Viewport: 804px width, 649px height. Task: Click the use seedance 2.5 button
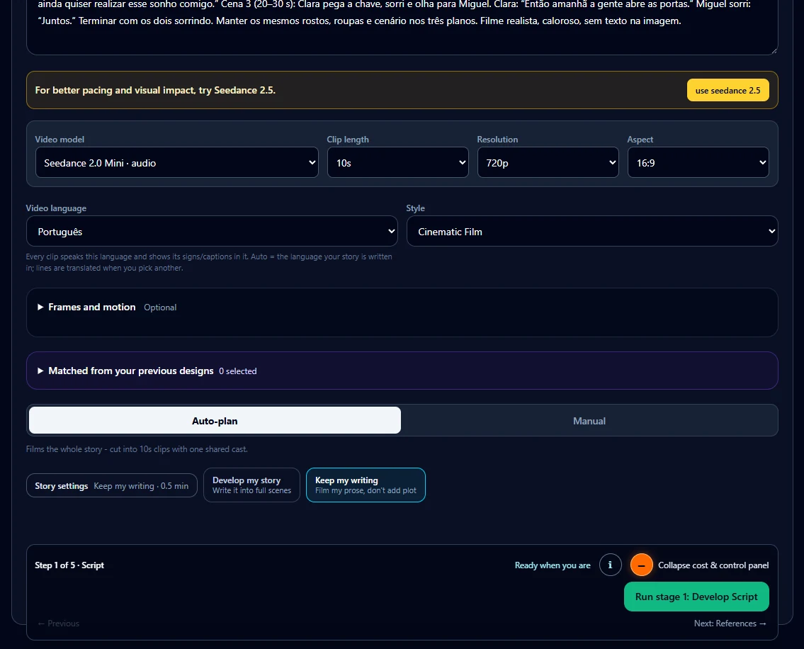coord(727,90)
